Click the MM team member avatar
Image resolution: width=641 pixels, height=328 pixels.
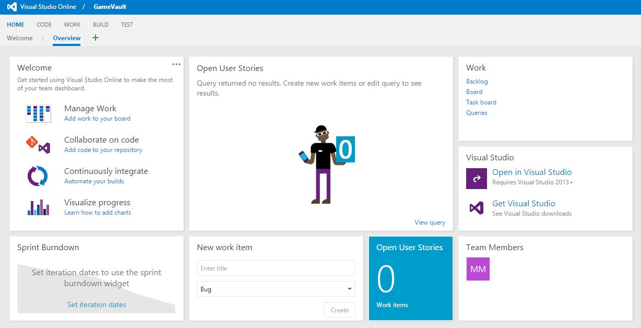click(478, 269)
